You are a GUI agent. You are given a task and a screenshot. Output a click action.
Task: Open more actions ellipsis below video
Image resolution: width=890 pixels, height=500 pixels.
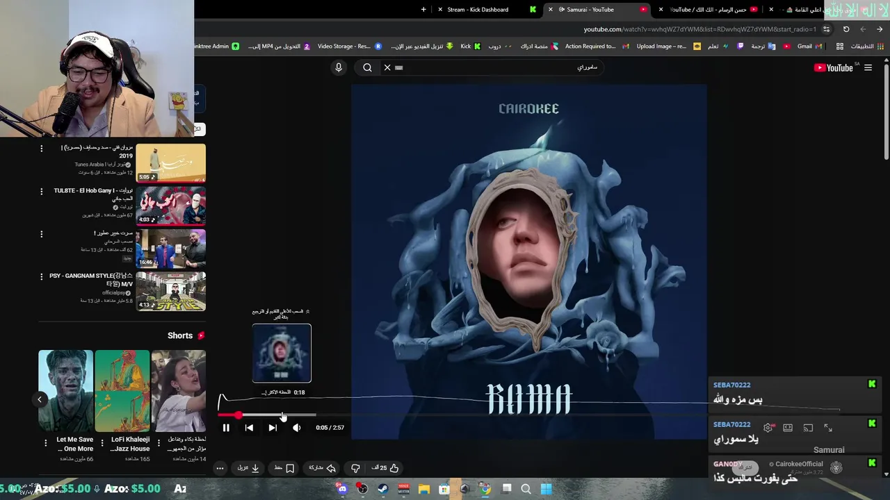pos(220,468)
